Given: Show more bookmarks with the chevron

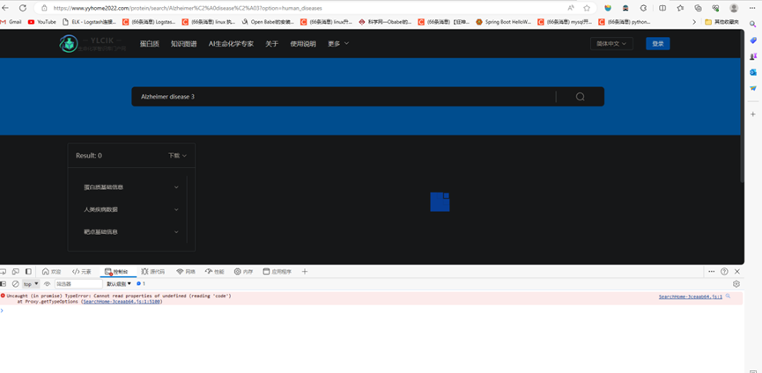Looking at the screenshot, I should [x=694, y=22].
